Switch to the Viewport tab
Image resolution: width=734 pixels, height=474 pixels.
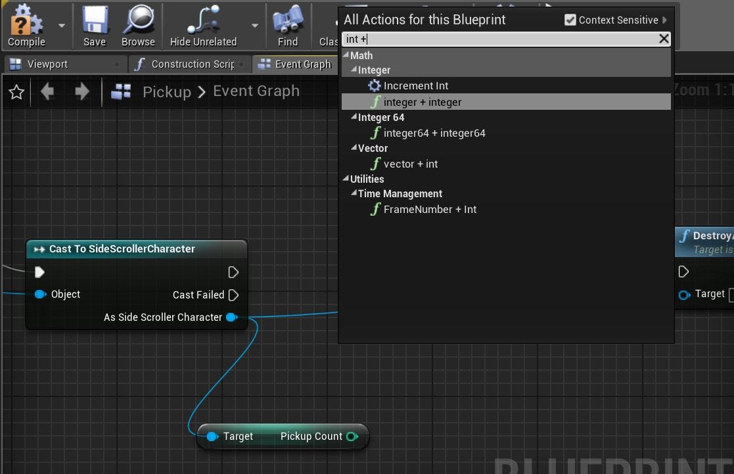pos(47,64)
